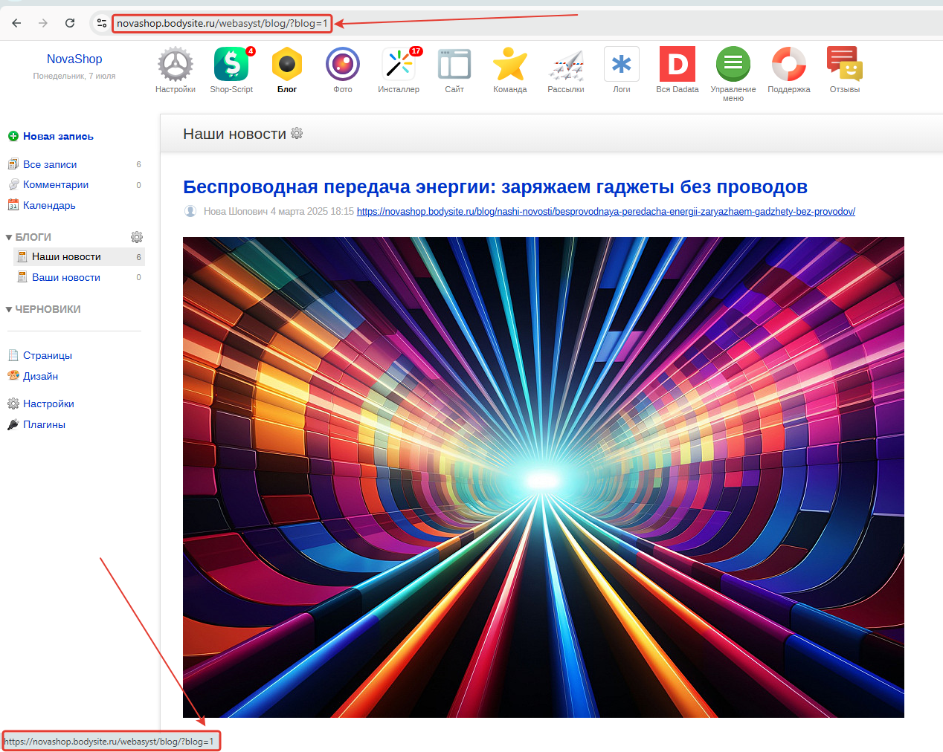Open Все записи in sidebar
Screen dimensions: 943x752
click(50, 164)
